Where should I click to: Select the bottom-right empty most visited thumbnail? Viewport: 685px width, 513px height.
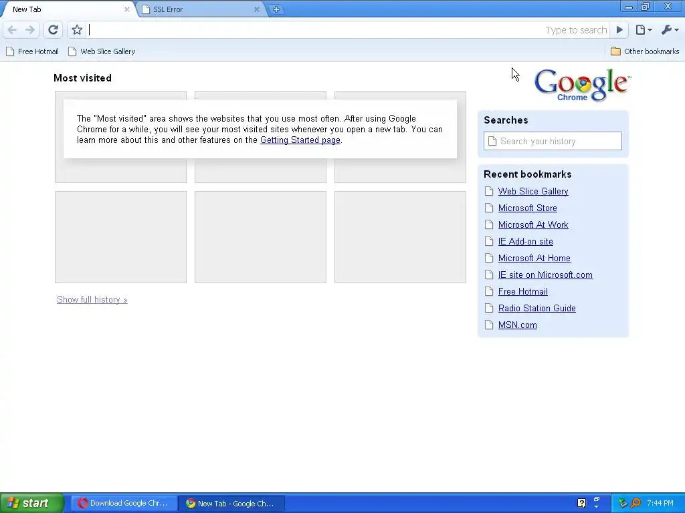[x=400, y=237]
